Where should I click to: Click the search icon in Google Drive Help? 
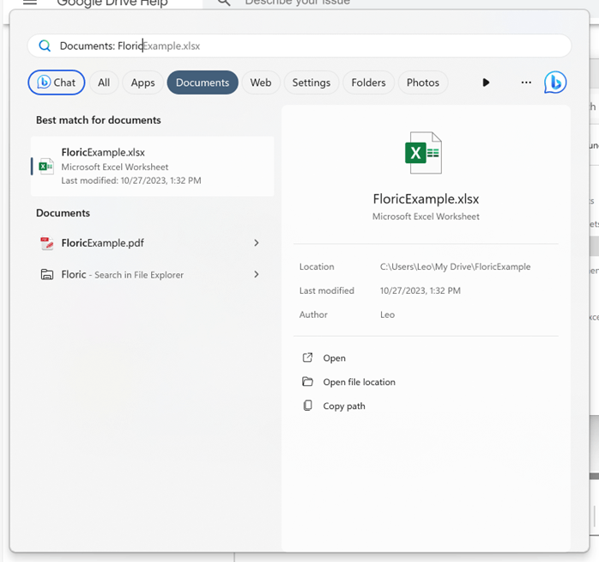[224, 3]
